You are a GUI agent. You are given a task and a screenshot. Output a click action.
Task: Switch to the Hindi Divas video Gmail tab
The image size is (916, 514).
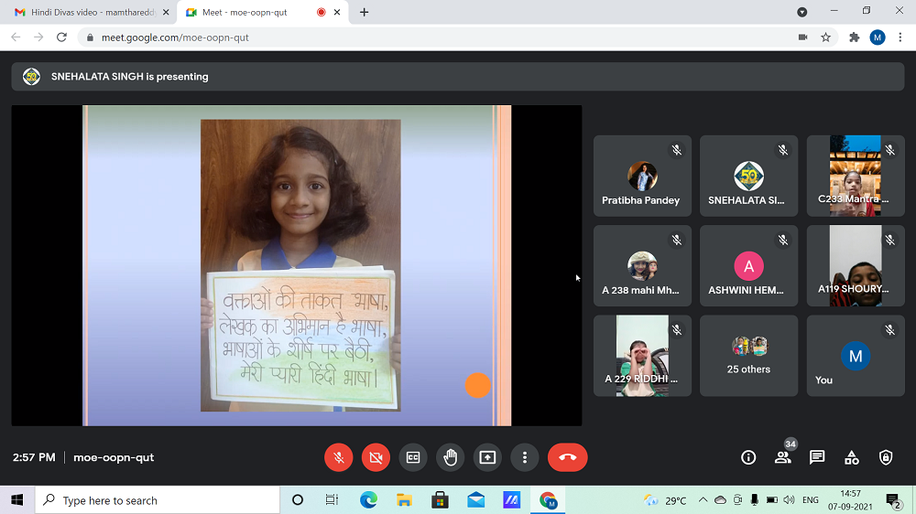tap(89, 12)
